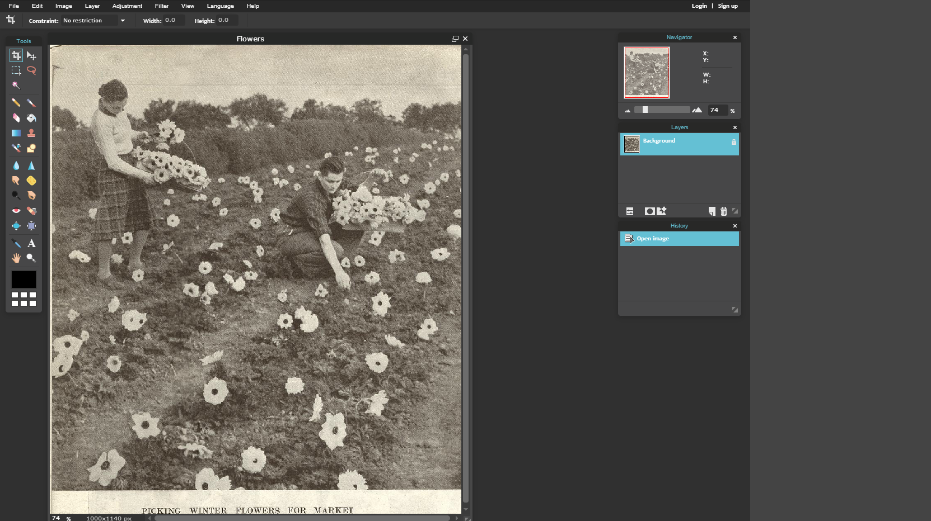Screen dimensions: 931x521
Task: Select the Paint bucket tool
Action: tap(31, 118)
